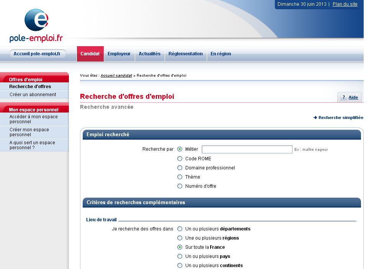Select Un ou plusieurs départements option
Image resolution: width=374 pixels, height=269 pixels.
click(180, 229)
